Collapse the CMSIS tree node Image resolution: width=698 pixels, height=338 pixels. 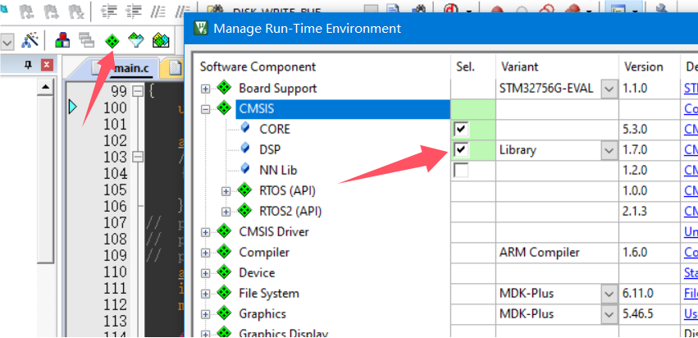(205, 109)
